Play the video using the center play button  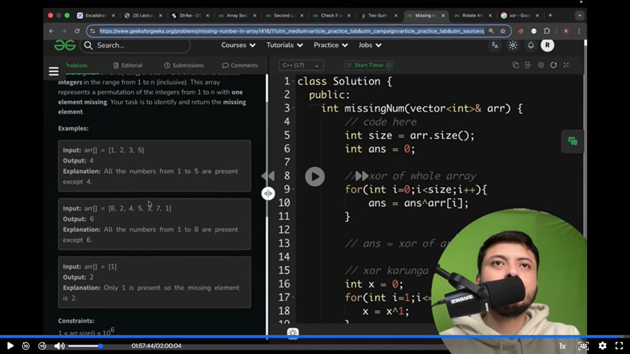pos(315,176)
